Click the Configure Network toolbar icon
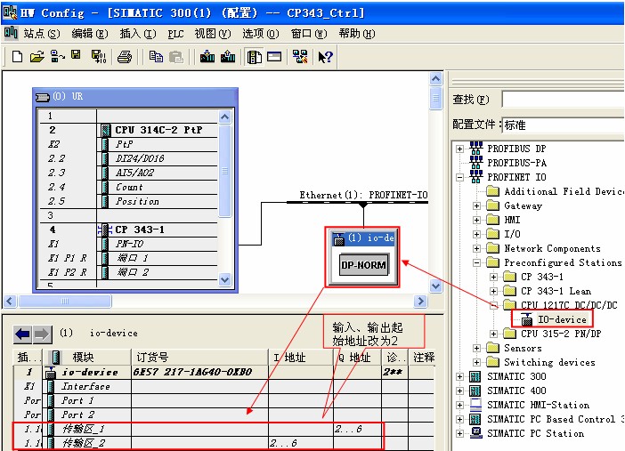This screenshot has height=451, width=625. click(x=300, y=57)
